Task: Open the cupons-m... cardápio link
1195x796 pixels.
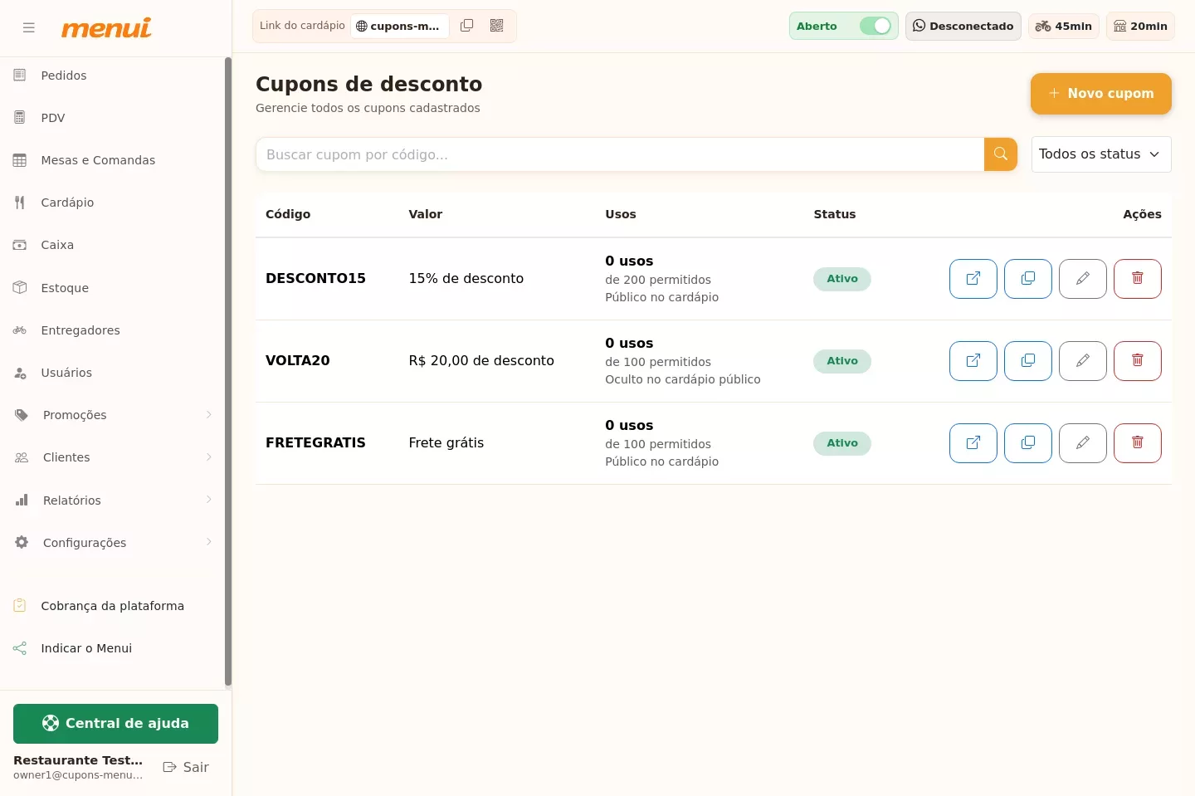Action: click(x=400, y=26)
